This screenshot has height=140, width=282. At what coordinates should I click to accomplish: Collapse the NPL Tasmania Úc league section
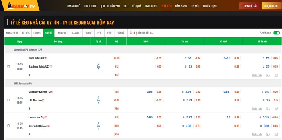tap(23, 84)
